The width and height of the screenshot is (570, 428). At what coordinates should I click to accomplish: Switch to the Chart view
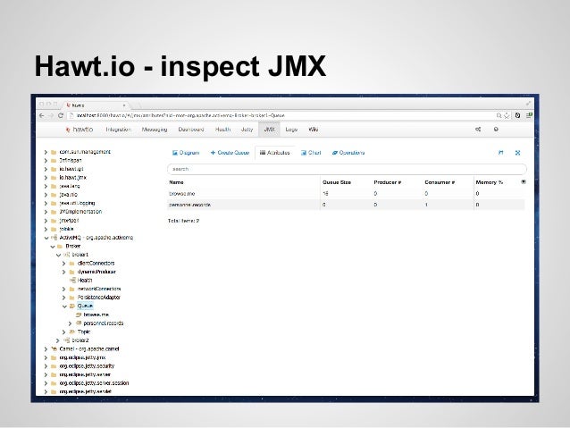point(311,153)
